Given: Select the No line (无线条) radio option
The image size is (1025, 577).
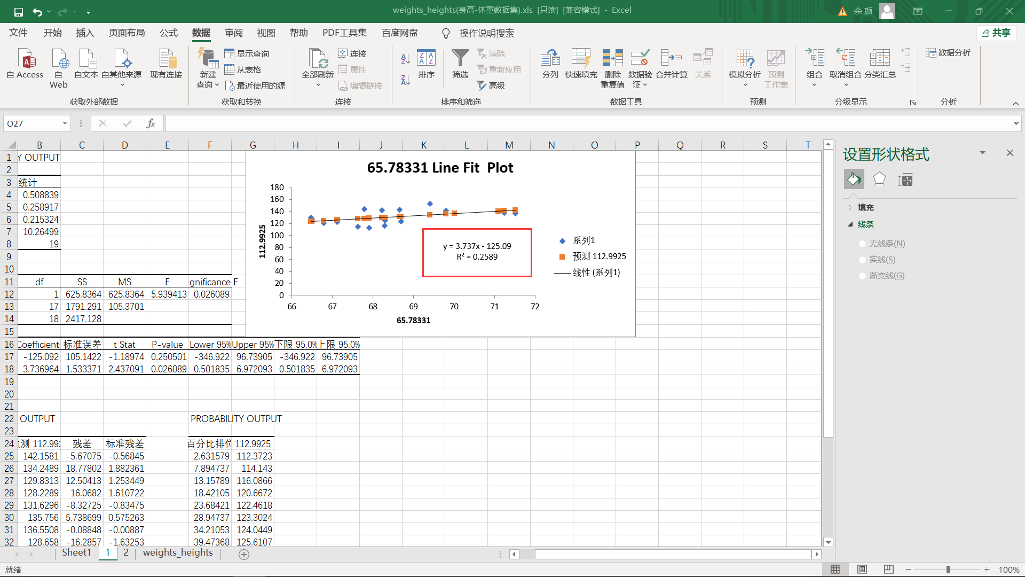Looking at the screenshot, I should click(862, 244).
